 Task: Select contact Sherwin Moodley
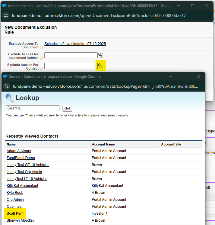click(21, 220)
